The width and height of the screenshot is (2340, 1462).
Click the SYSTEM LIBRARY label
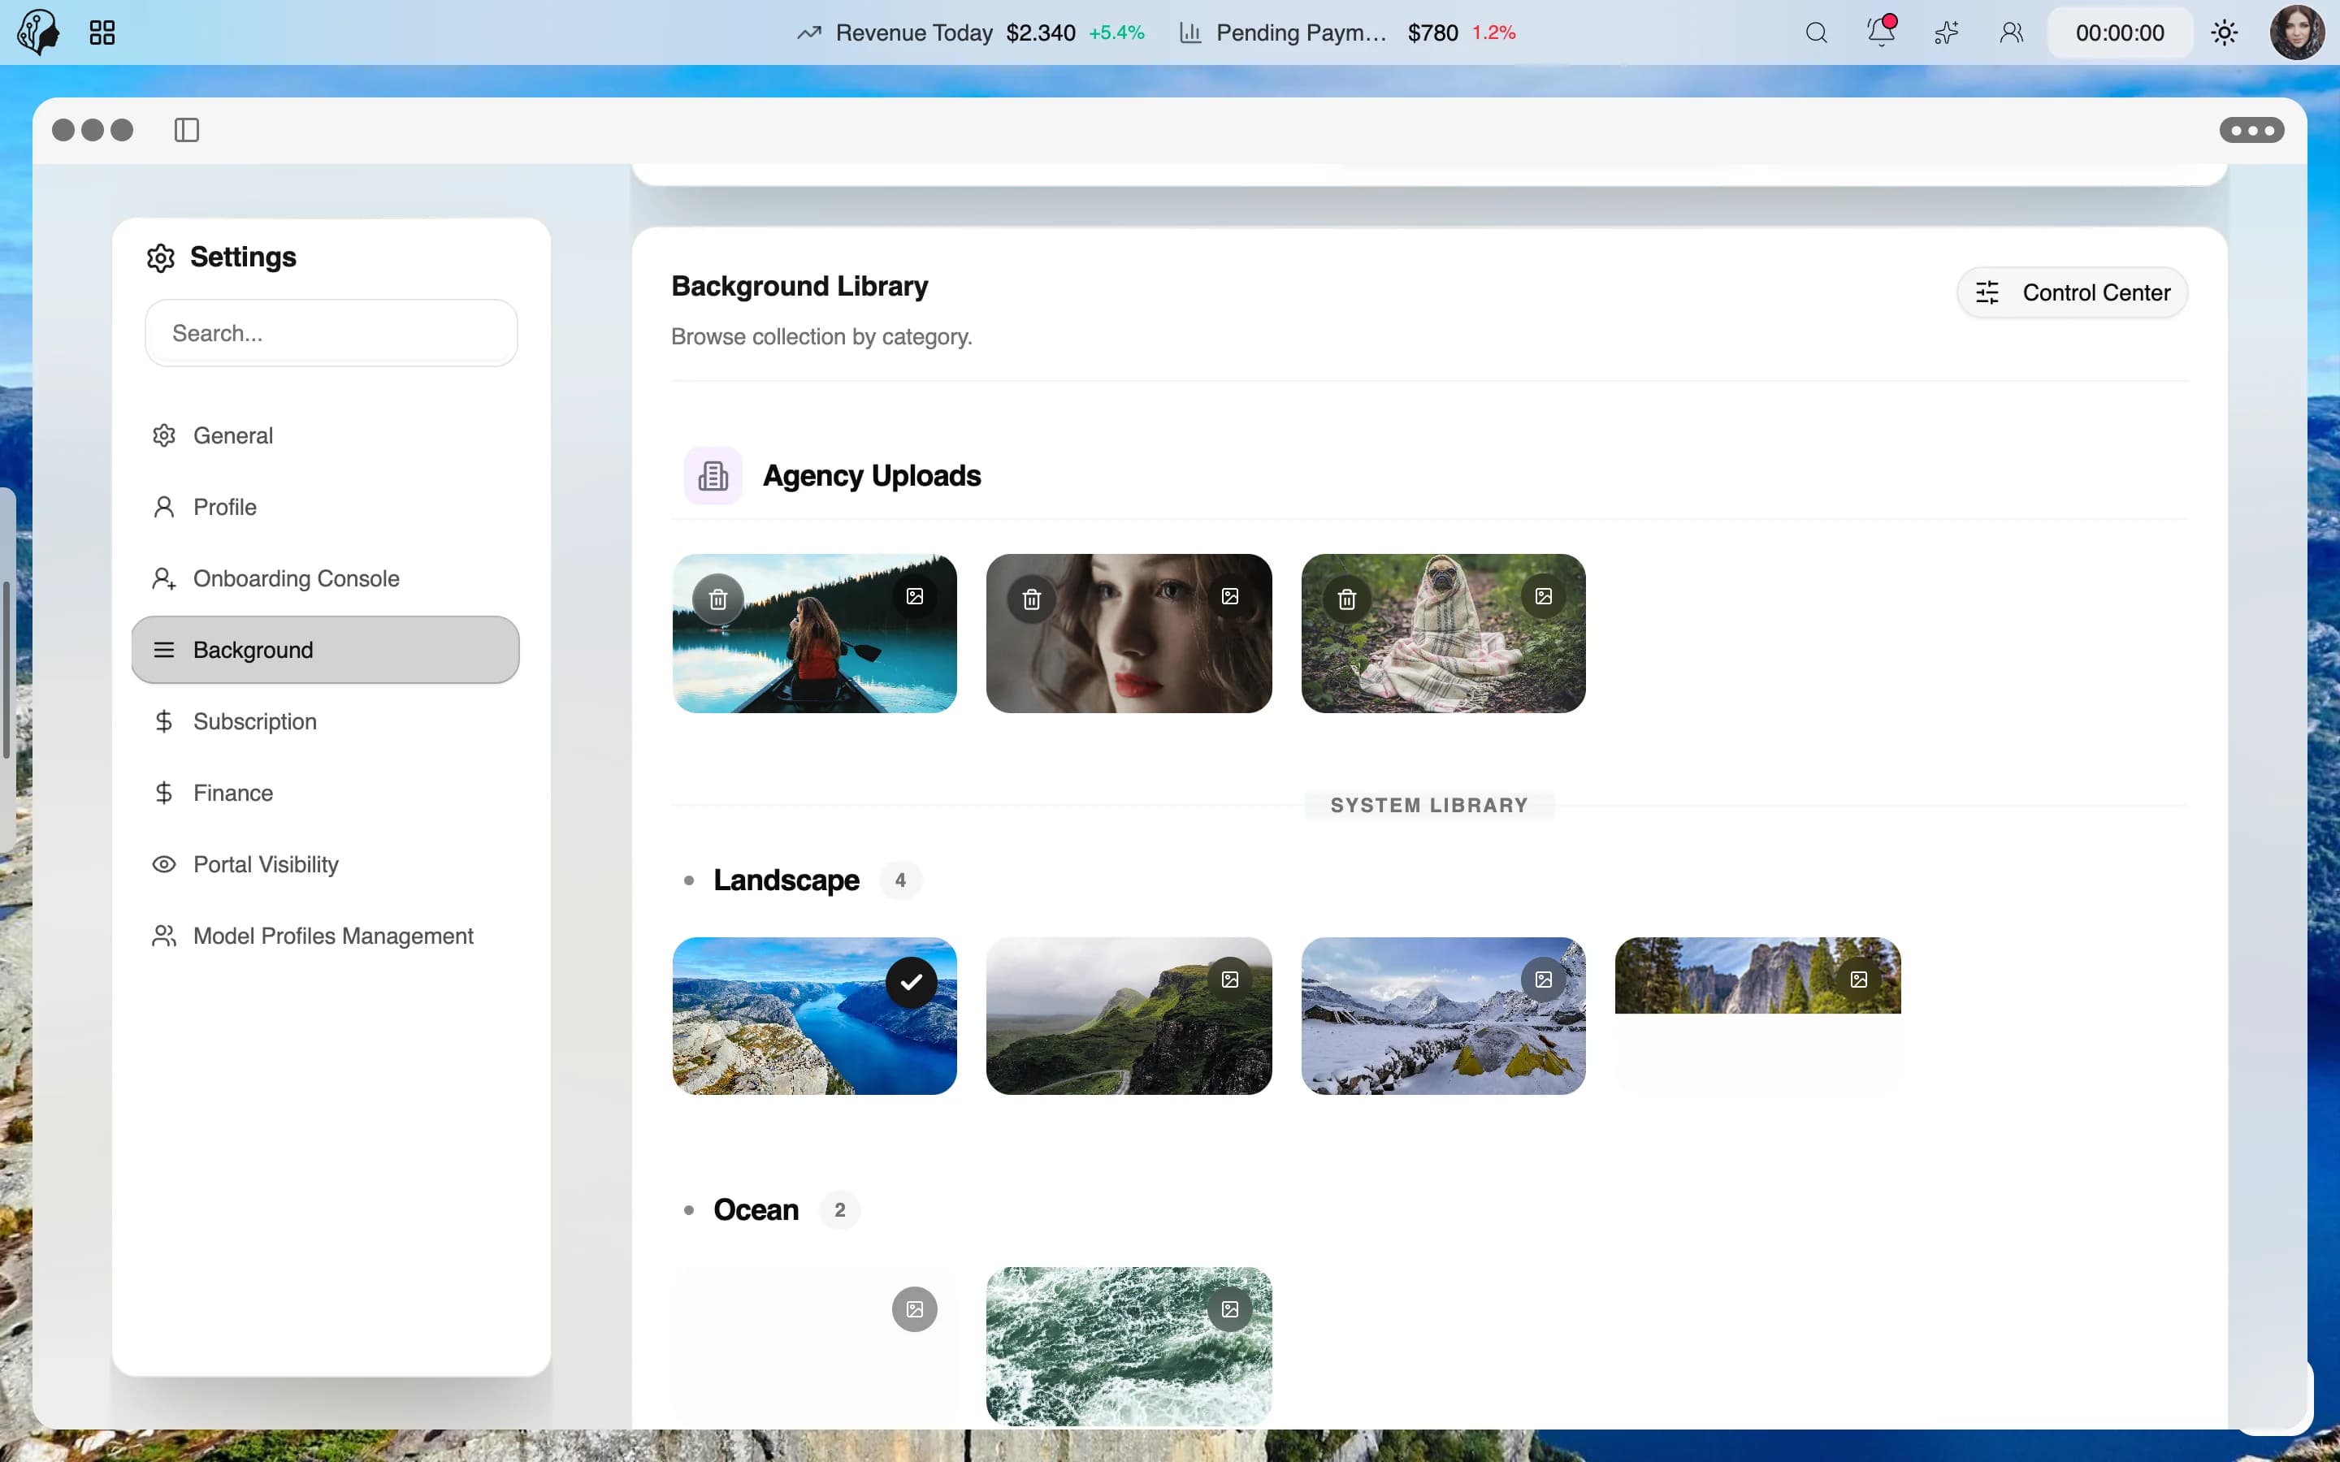pyautogui.click(x=1429, y=806)
